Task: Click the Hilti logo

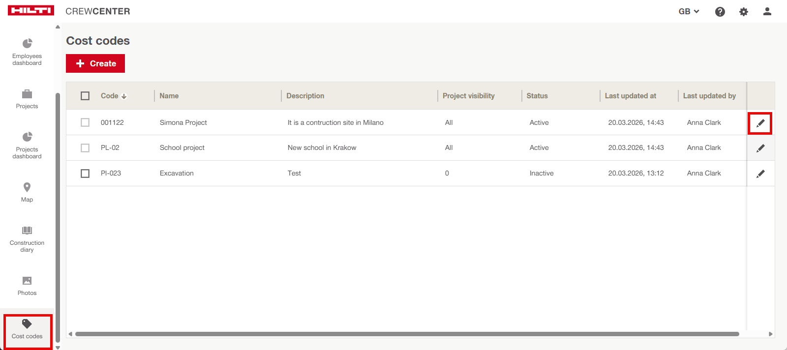Action: (x=31, y=11)
